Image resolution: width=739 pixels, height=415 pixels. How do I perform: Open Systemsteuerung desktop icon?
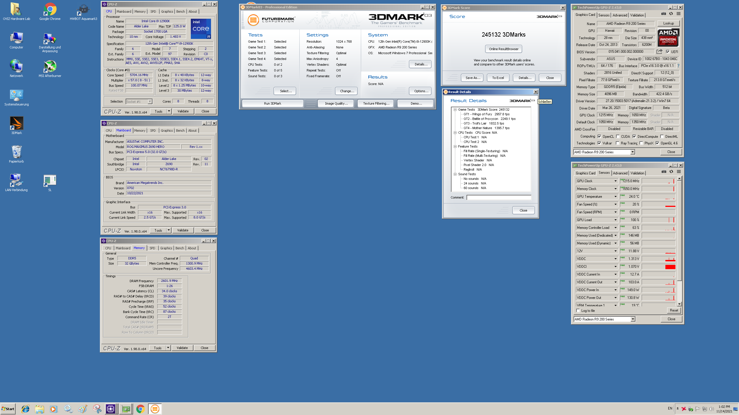point(16,97)
